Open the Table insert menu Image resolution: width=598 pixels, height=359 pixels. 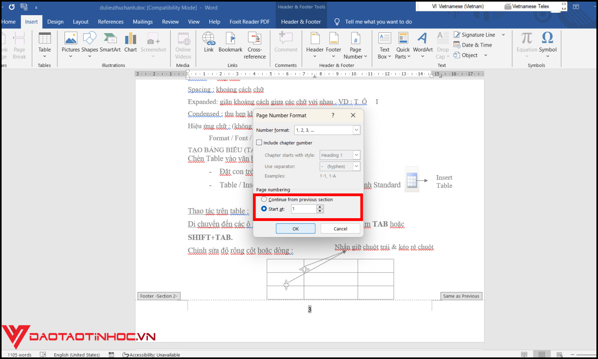[45, 45]
